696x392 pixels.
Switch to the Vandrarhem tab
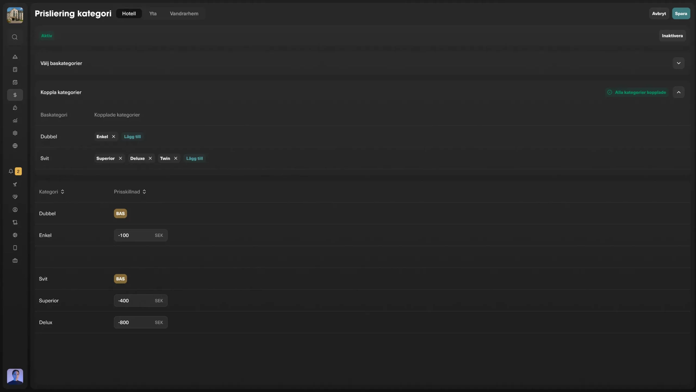pyautogui.click(x=184, y=14)
